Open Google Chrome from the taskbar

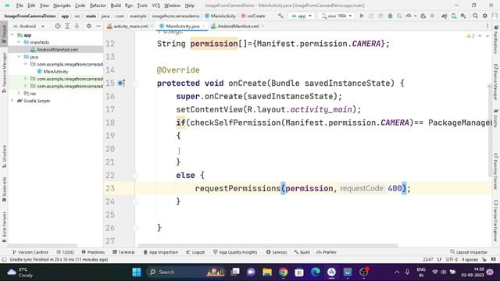(283, 272)
